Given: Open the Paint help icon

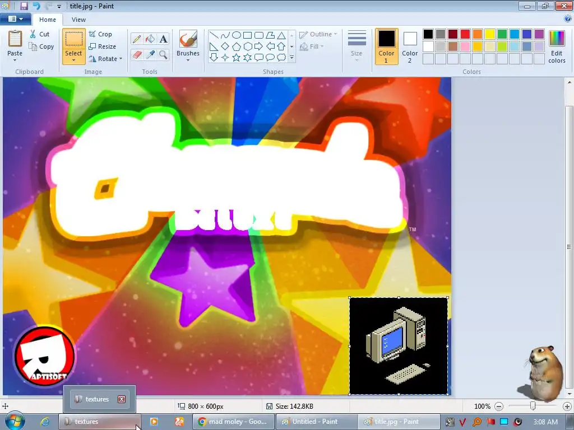Looking at the screenshot, I should tap(568, 18).
